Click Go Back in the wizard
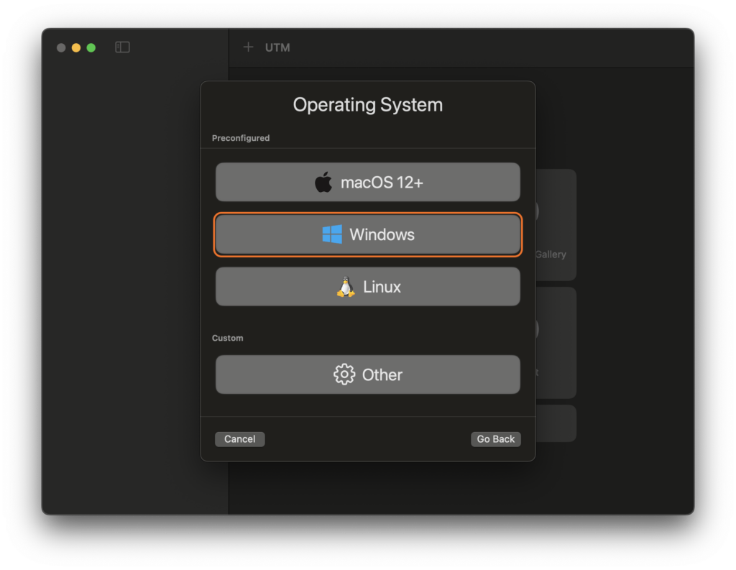This screenshot has height=570, width=736. [496, 439]
